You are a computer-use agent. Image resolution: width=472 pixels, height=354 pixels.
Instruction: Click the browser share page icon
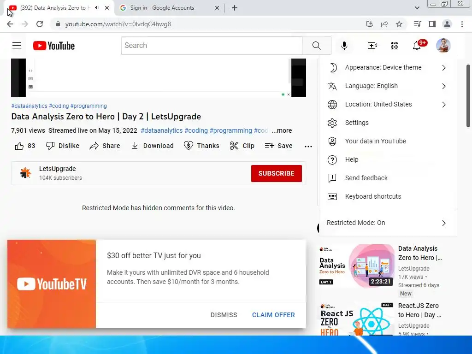coord(384,24)
